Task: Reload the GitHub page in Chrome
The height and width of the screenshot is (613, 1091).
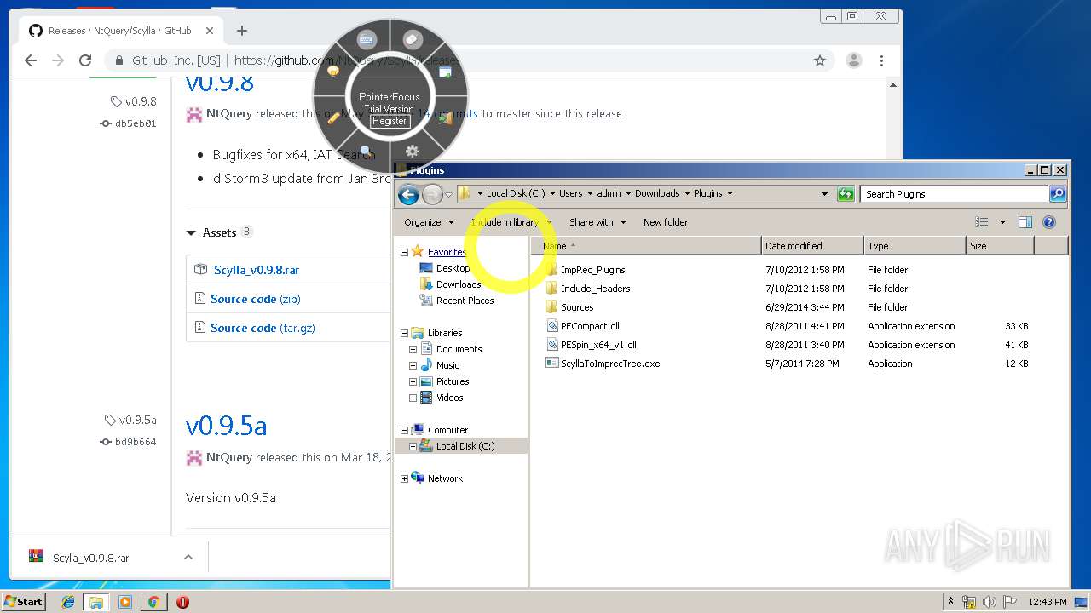Action: pyautogui.click(x=85, y=60)
